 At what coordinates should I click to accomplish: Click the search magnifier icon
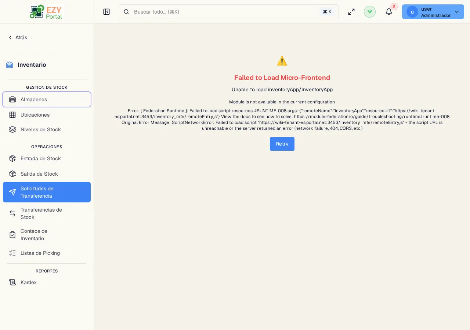coord(126,12)
